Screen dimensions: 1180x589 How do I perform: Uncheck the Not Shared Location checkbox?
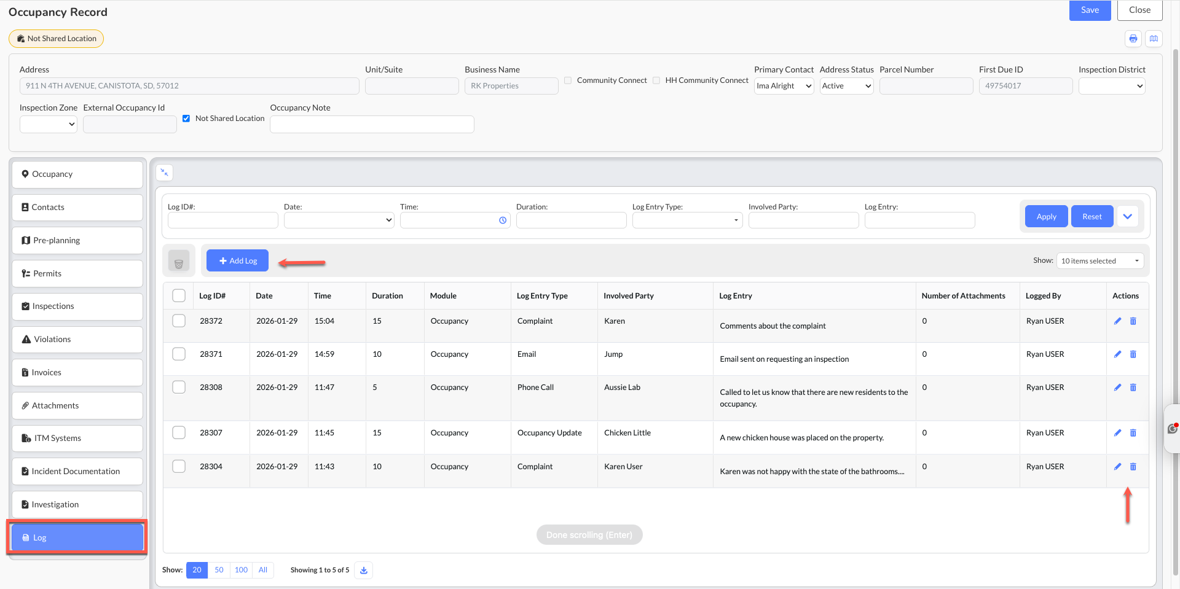pyautogui.click(x=186, y=119)
